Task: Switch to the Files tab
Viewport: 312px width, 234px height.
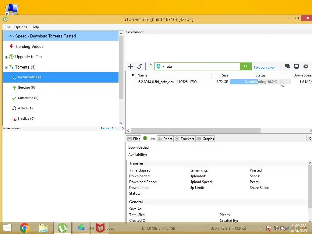Action: click(134, 139)
